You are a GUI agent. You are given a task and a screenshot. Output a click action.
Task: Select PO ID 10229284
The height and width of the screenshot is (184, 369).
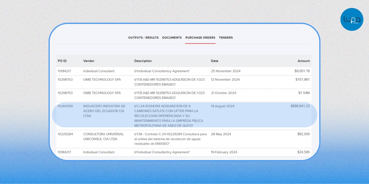(x=65, y=134)
